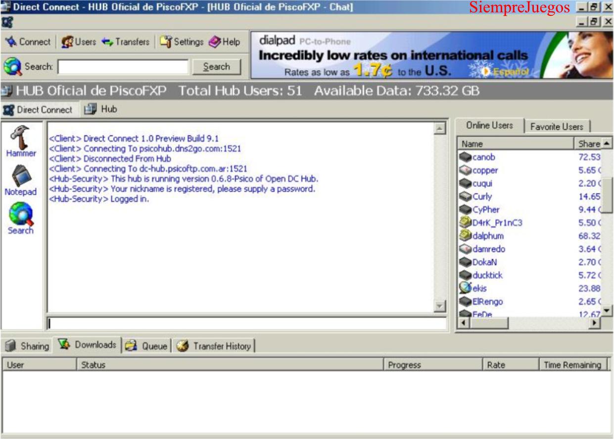
Task: Select user damredo in the list
Action: (488, 249)
